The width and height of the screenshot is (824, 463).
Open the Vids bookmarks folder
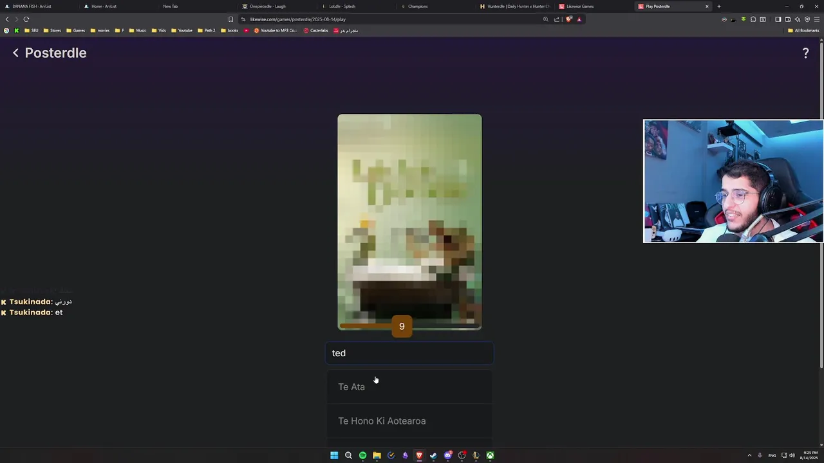[158, 30]
